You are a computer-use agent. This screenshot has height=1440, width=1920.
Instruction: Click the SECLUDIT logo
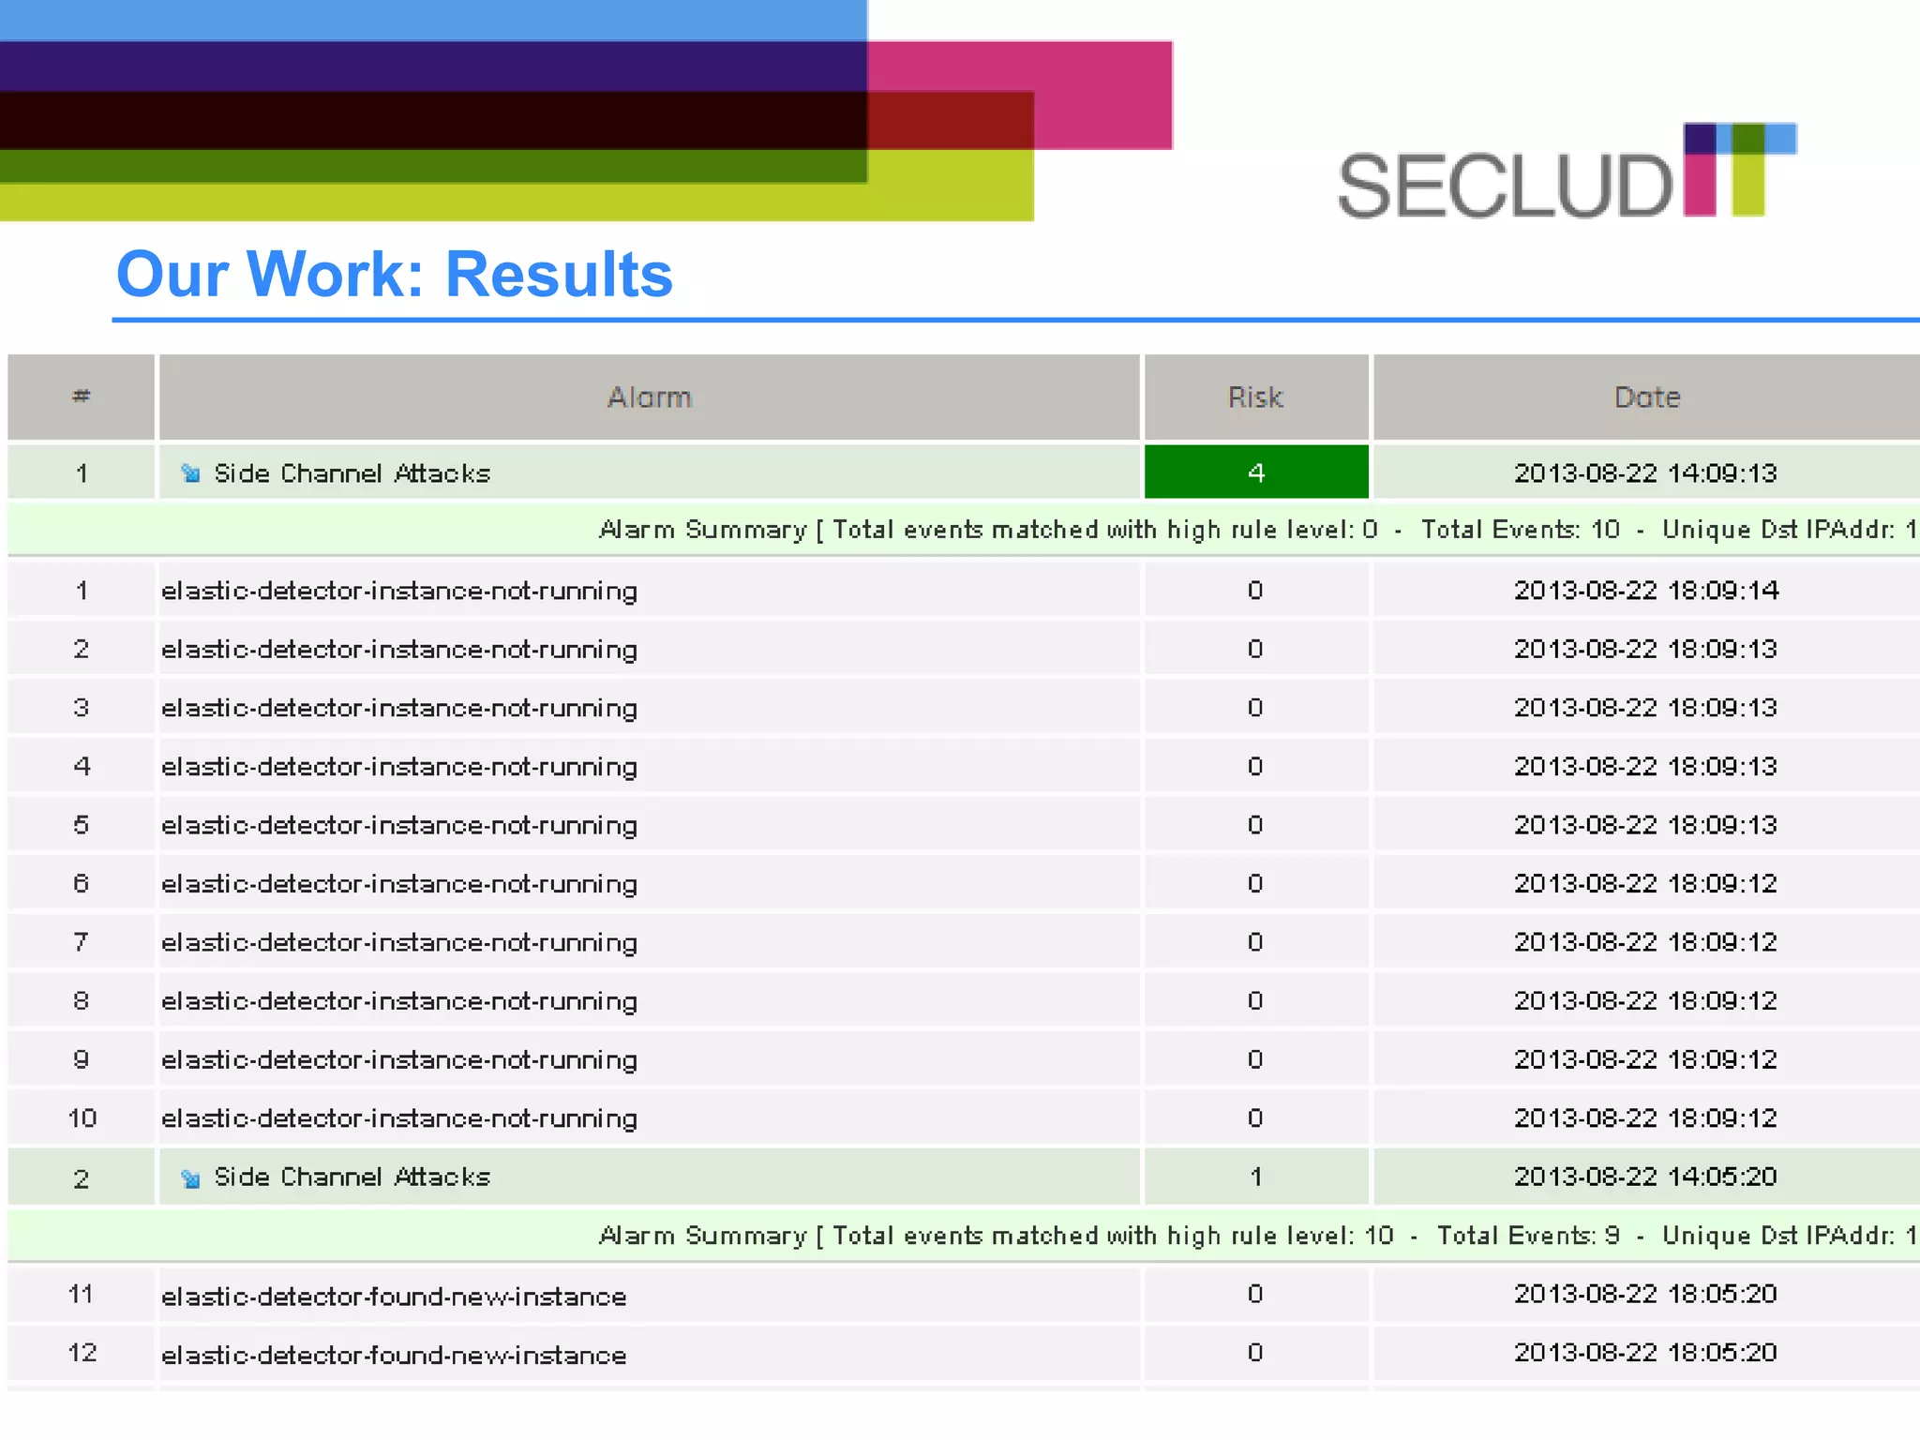1567,172
